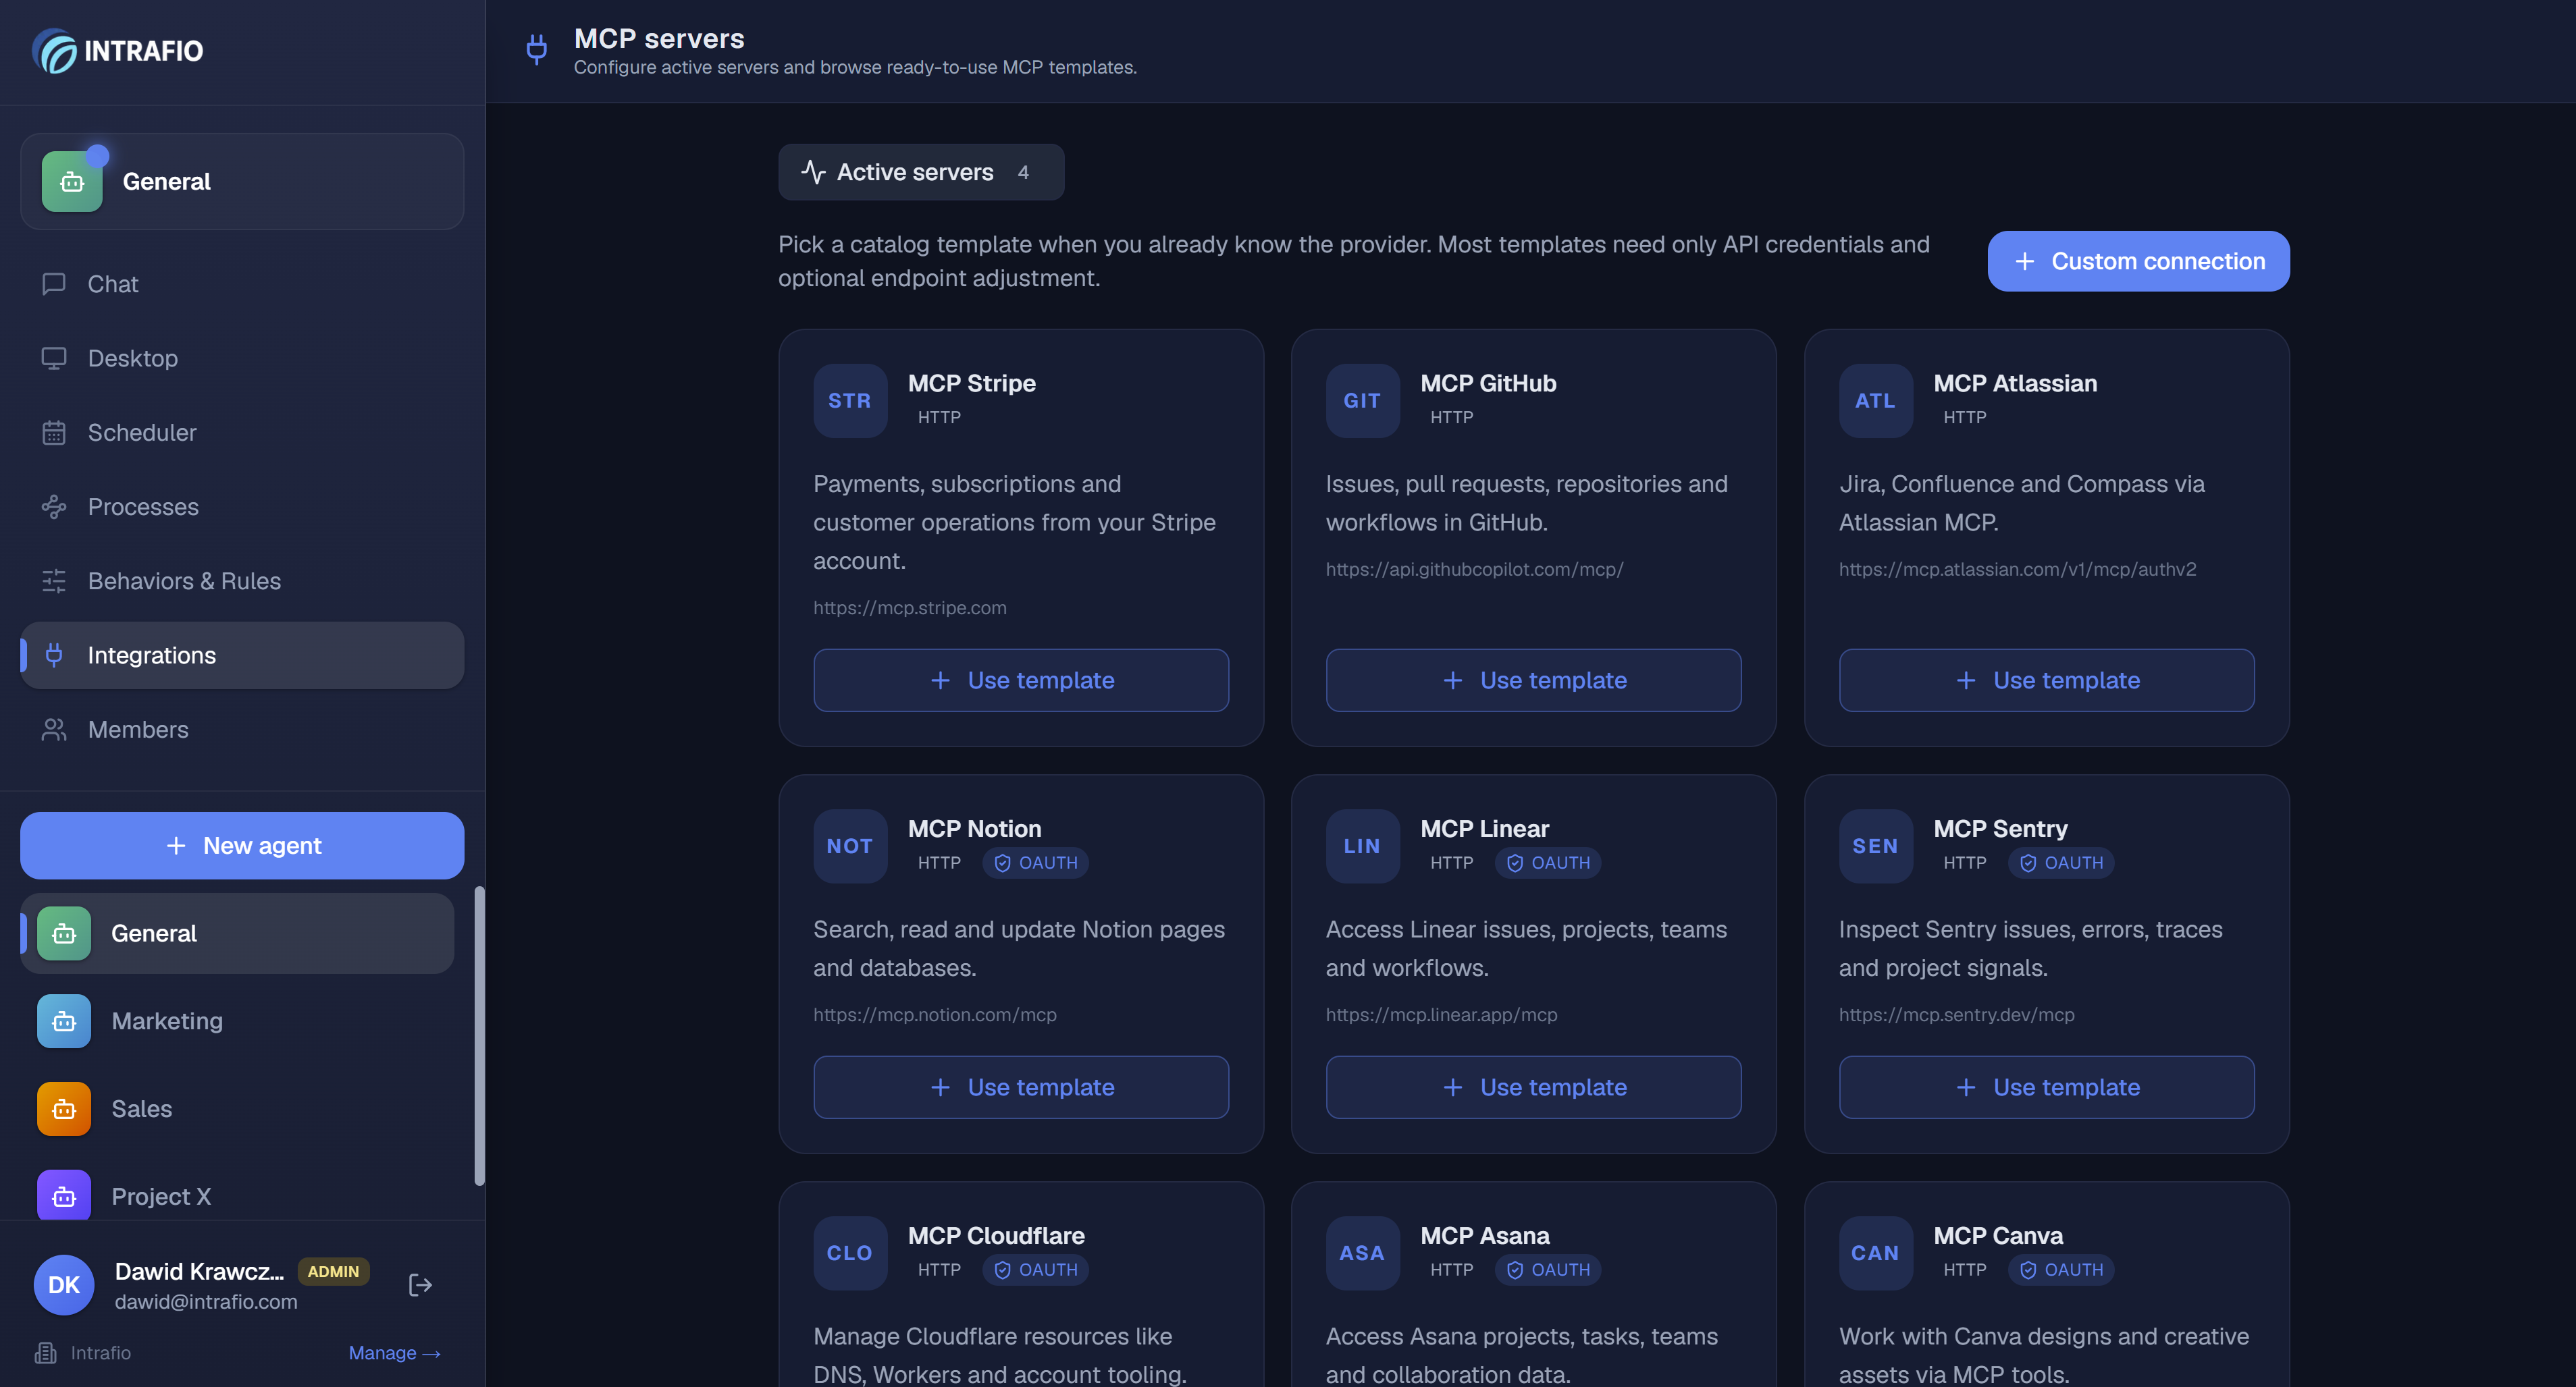
Task: Click the https://mcp.linear.app/mcp URL text
Action: tap(1441, 1015)
